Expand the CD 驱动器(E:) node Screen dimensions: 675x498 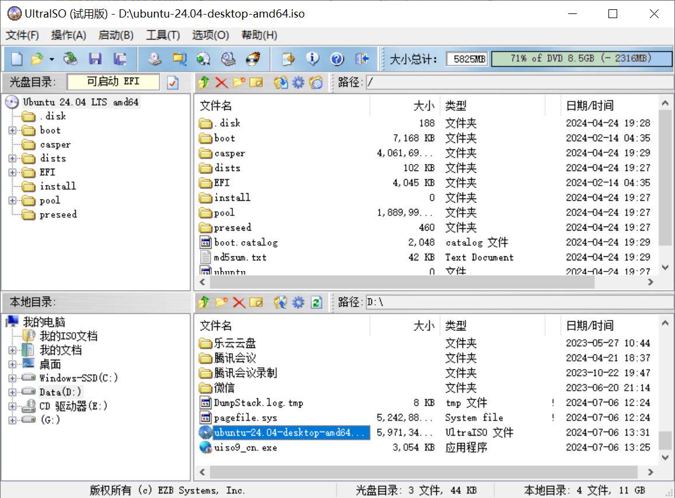point(12,406)
